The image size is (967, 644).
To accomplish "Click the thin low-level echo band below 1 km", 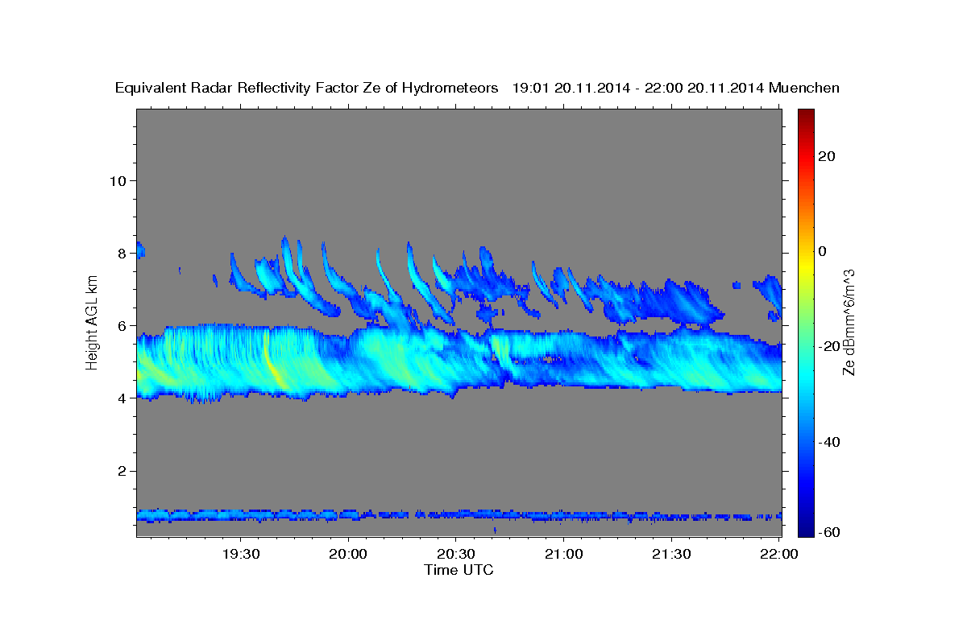I will [x=459, y=514].
